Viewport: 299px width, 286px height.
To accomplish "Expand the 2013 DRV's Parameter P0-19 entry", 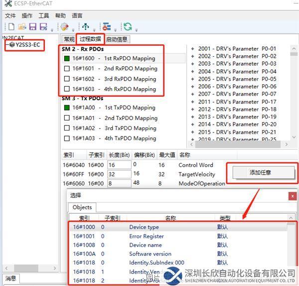I will 192,117.
